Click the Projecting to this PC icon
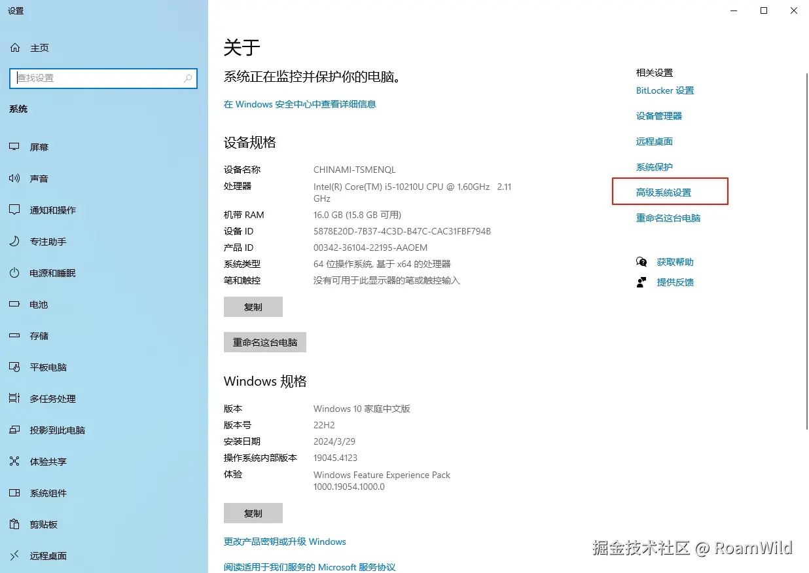This screenshot has width=809, height=573. click(x=14, y=430)
